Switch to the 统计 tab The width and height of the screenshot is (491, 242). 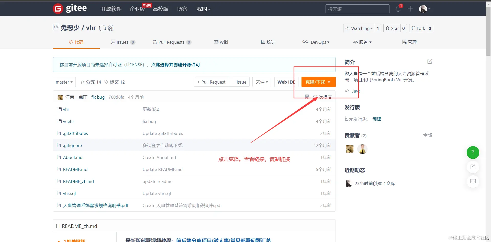coord(268,42)
